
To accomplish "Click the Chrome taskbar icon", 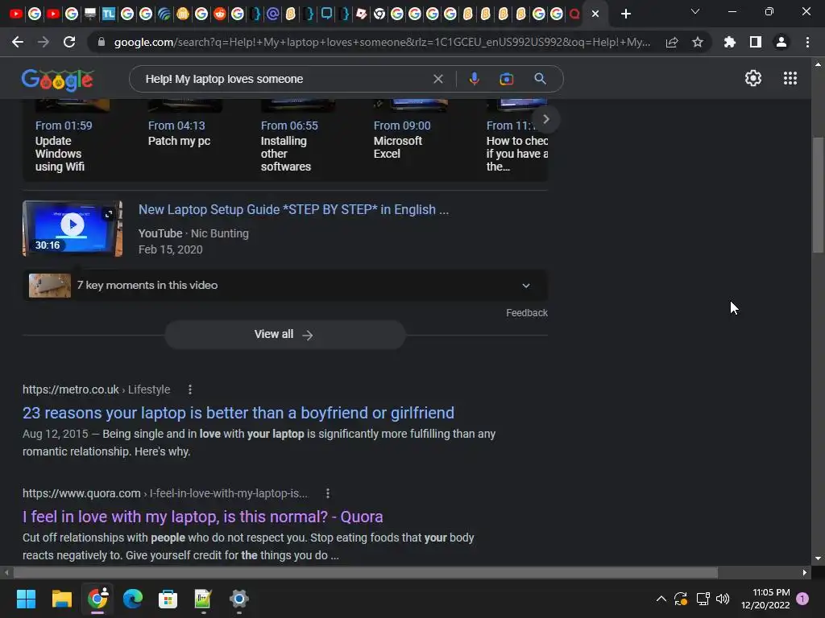I will (x=97, y=599).
